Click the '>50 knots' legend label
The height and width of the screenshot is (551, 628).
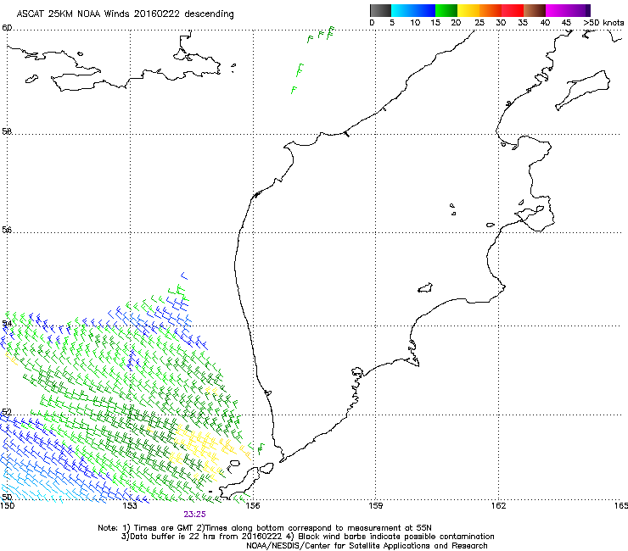pos(603,23)
